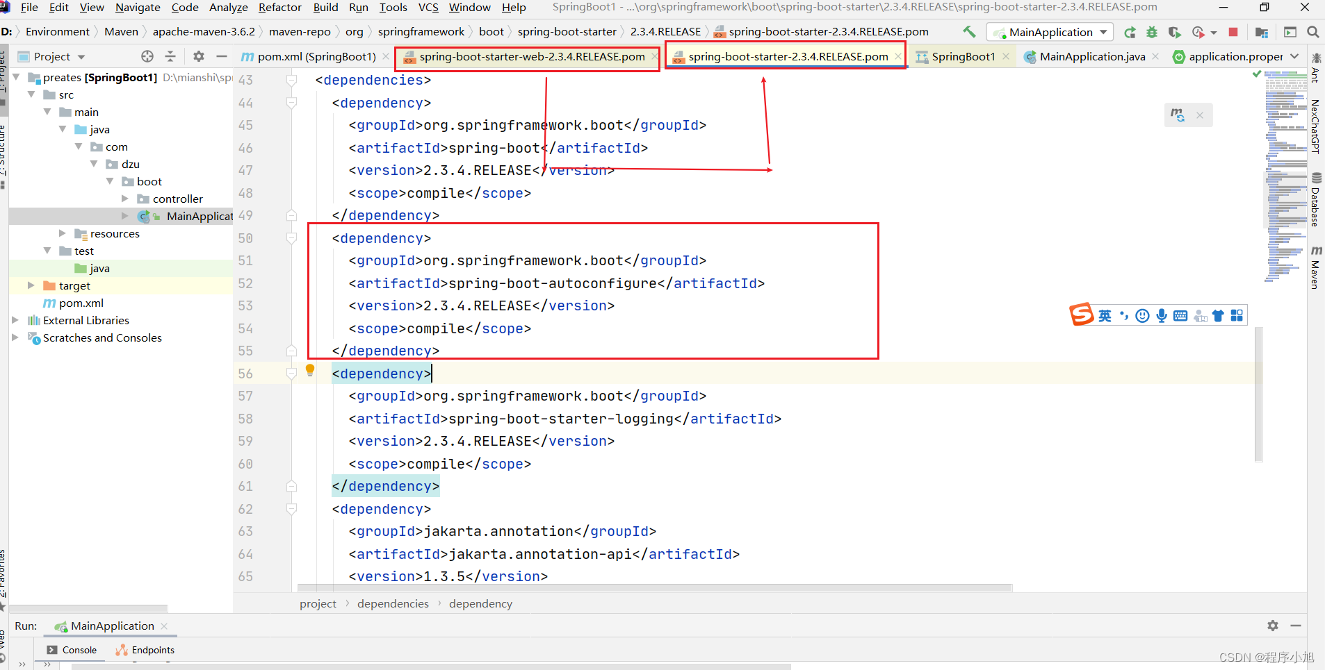Expand Scratches and Consoles node

pos(15,337)
